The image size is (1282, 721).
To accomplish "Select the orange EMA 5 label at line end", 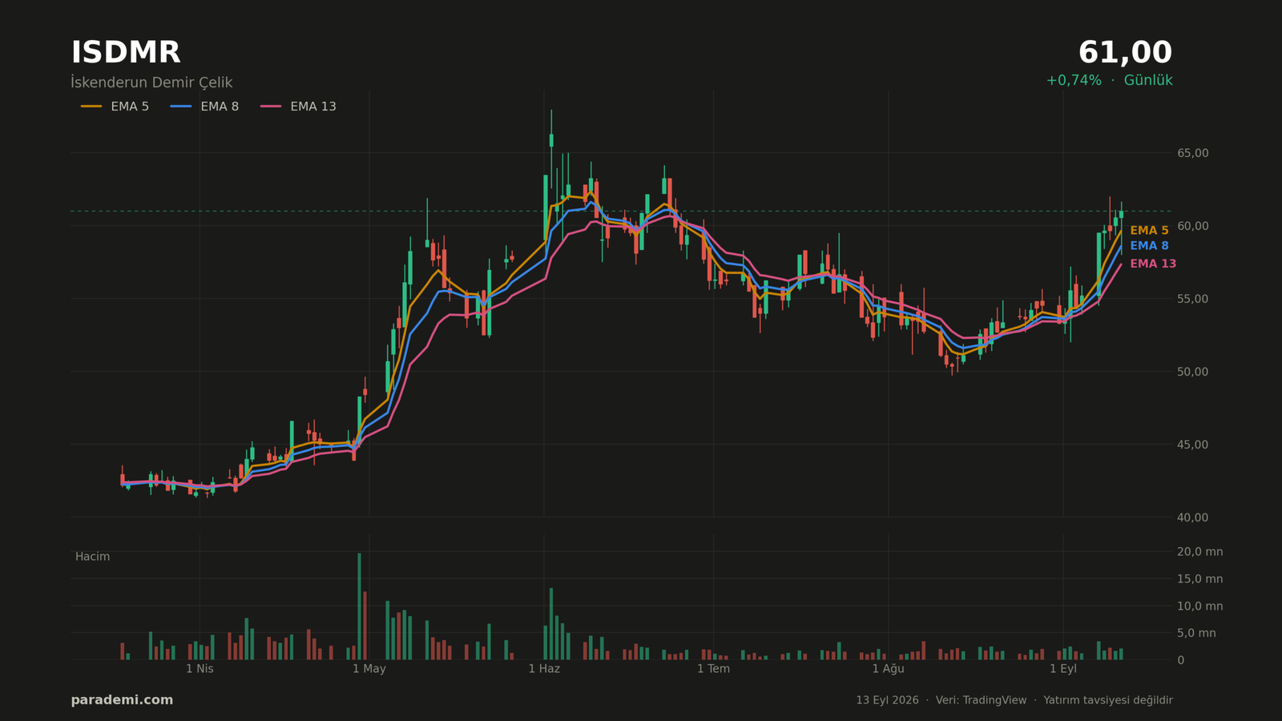I will (1149, 231).
